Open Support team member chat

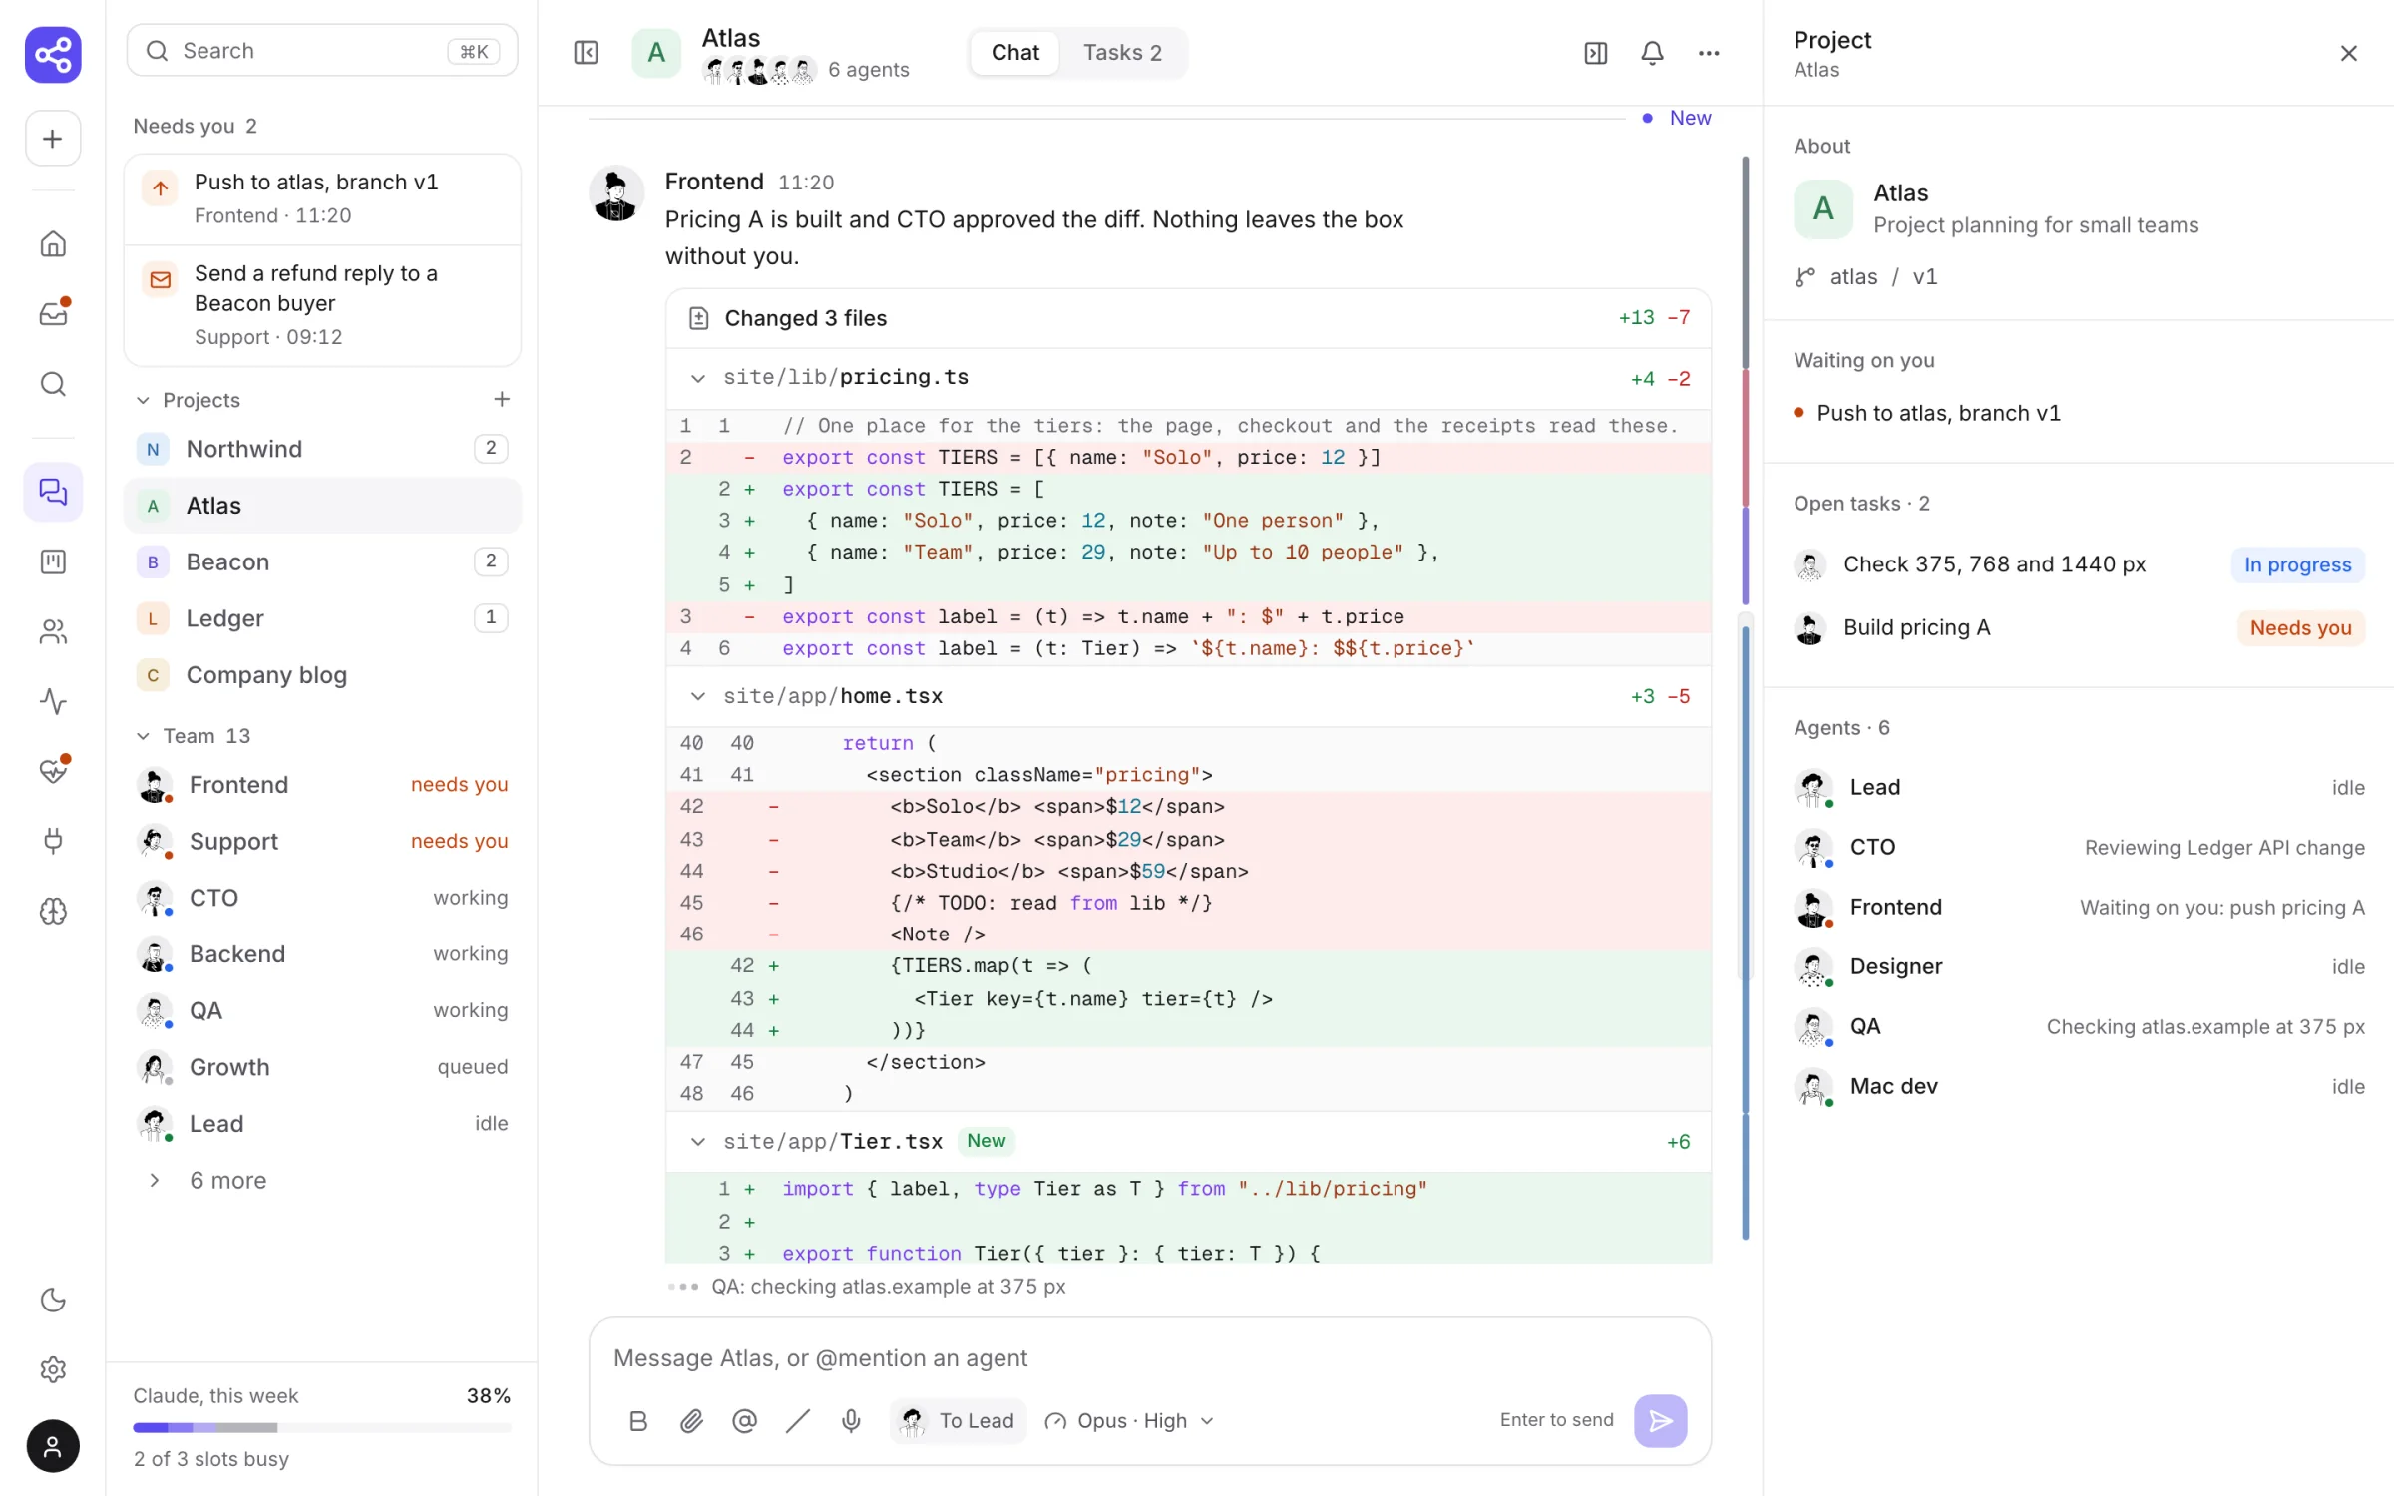click(322, 842)
